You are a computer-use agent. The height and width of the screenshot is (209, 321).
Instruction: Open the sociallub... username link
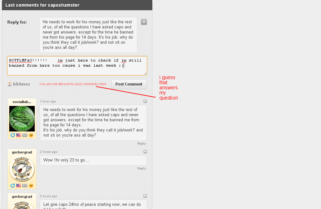coord(22,102)
